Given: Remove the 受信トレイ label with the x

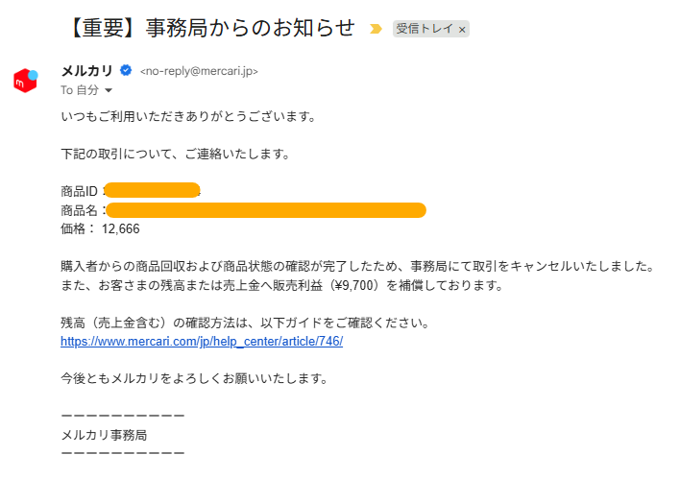Looking at the screenshot, I should point(462,30).
